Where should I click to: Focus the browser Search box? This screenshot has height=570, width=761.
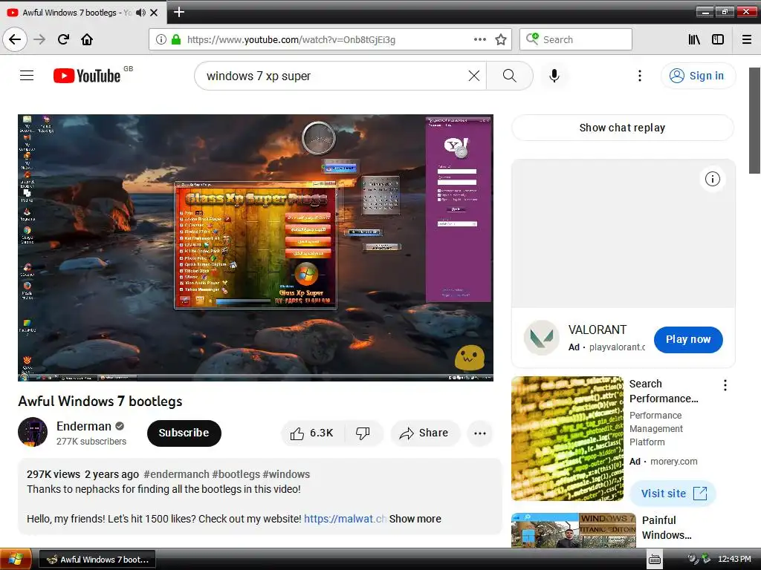click(576, 39)
